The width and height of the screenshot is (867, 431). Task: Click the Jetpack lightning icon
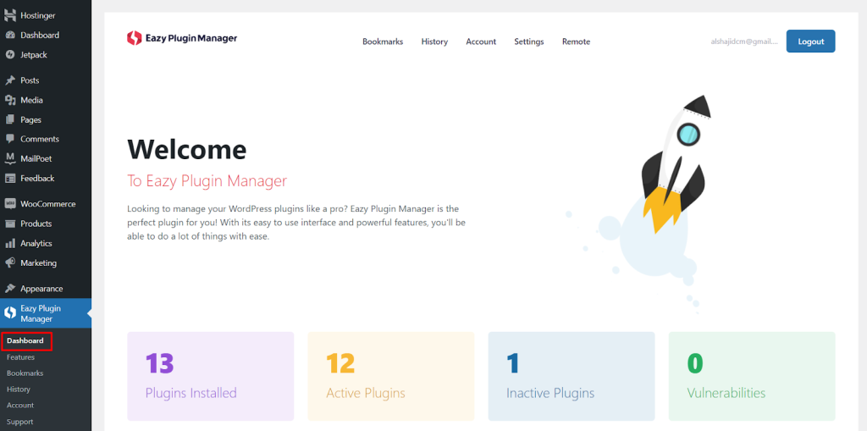tap(10, 55)
